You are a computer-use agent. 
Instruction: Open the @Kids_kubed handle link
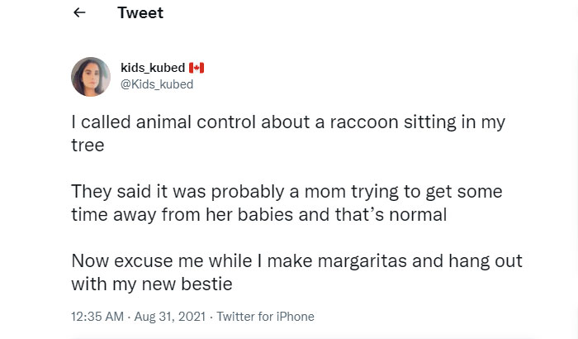pyautogui.click(x=157, y=83)
